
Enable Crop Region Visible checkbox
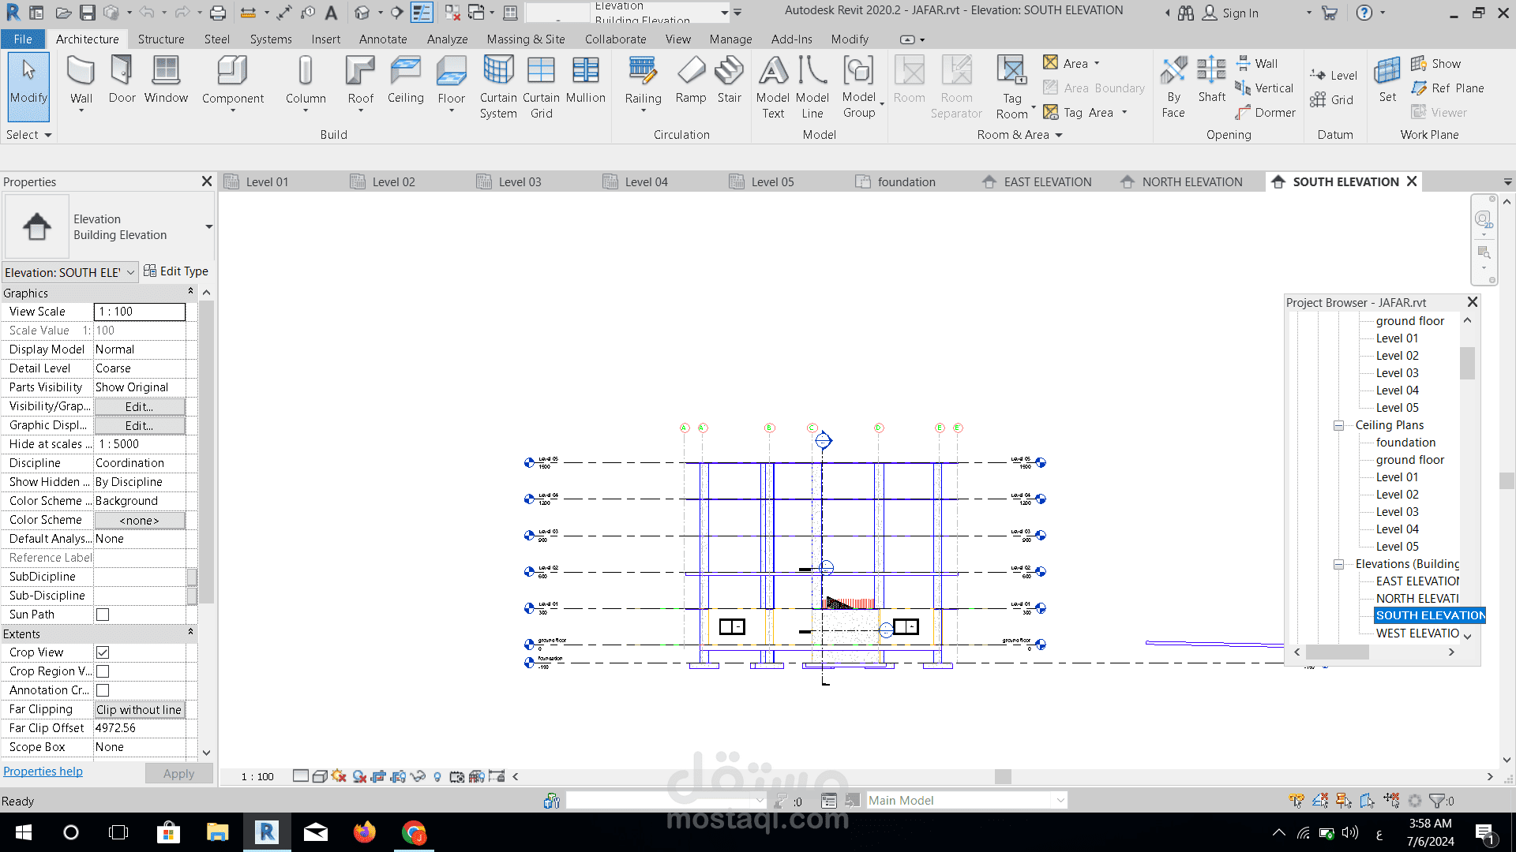(103, 671)
